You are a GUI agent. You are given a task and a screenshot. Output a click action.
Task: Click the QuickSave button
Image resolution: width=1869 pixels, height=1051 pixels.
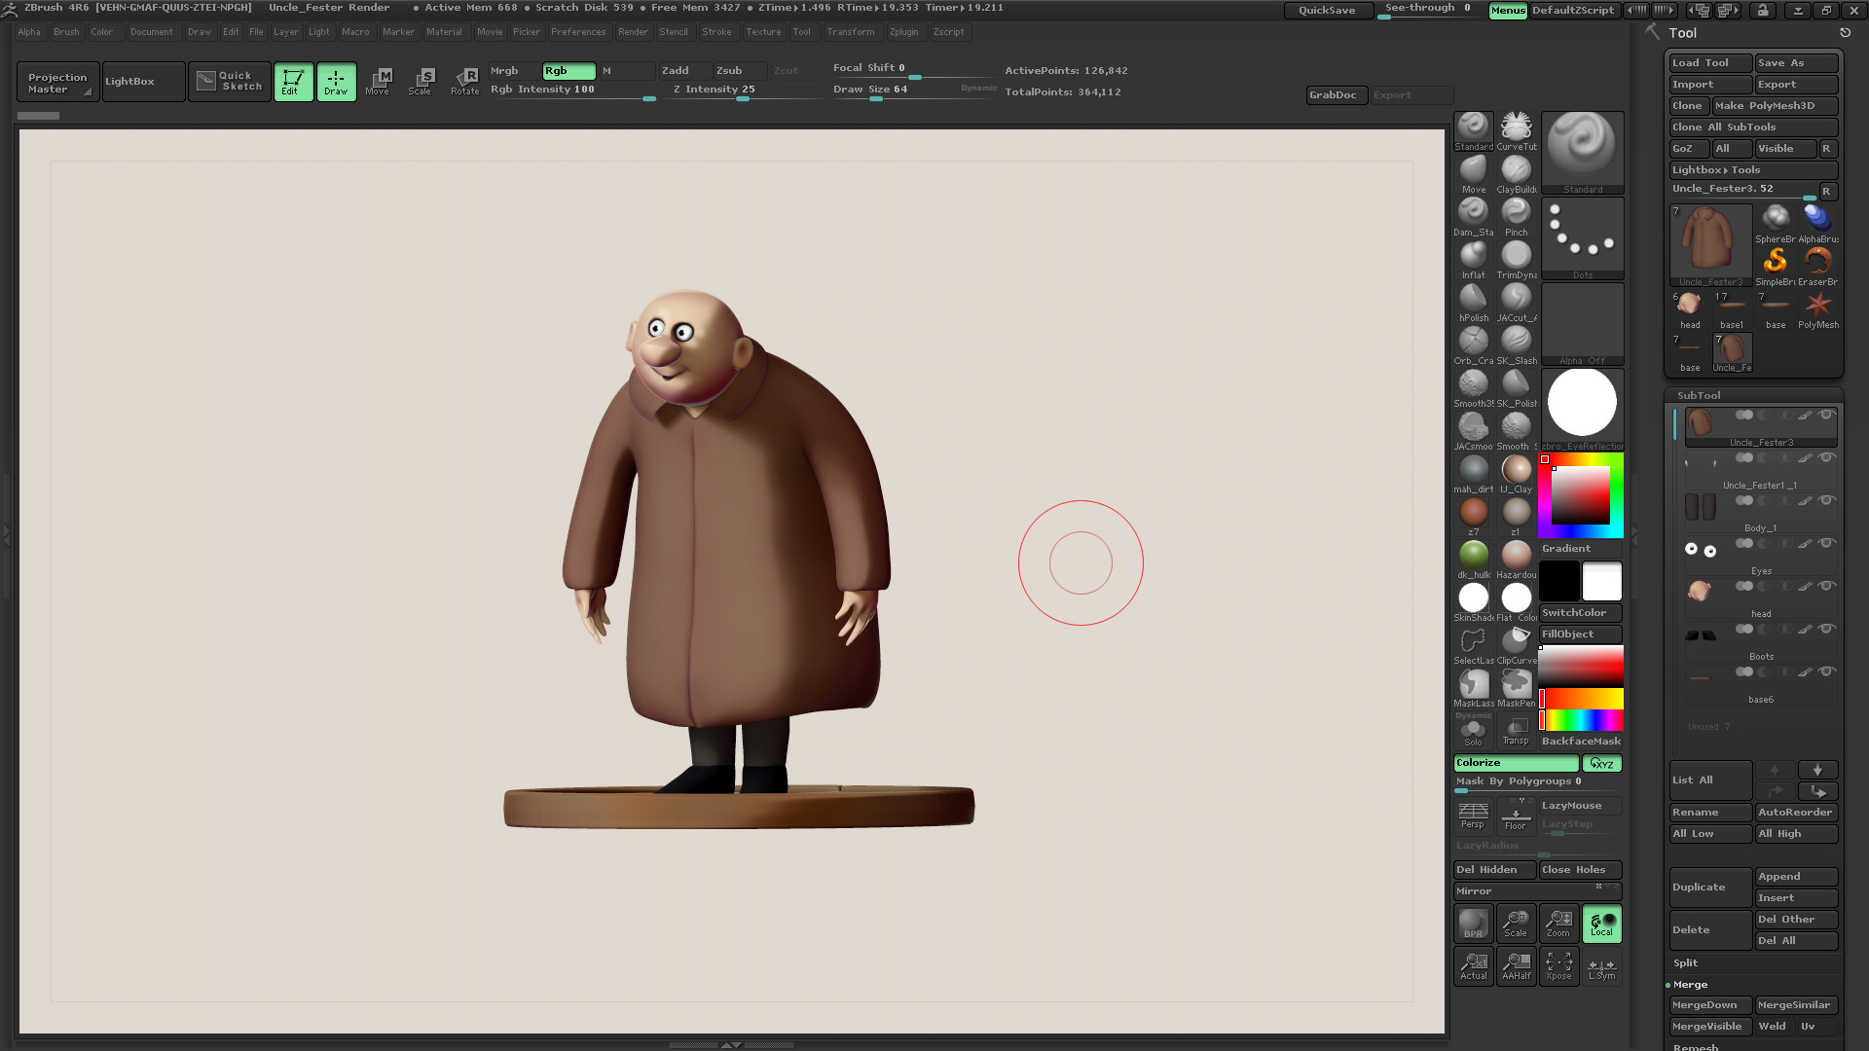1327,11
